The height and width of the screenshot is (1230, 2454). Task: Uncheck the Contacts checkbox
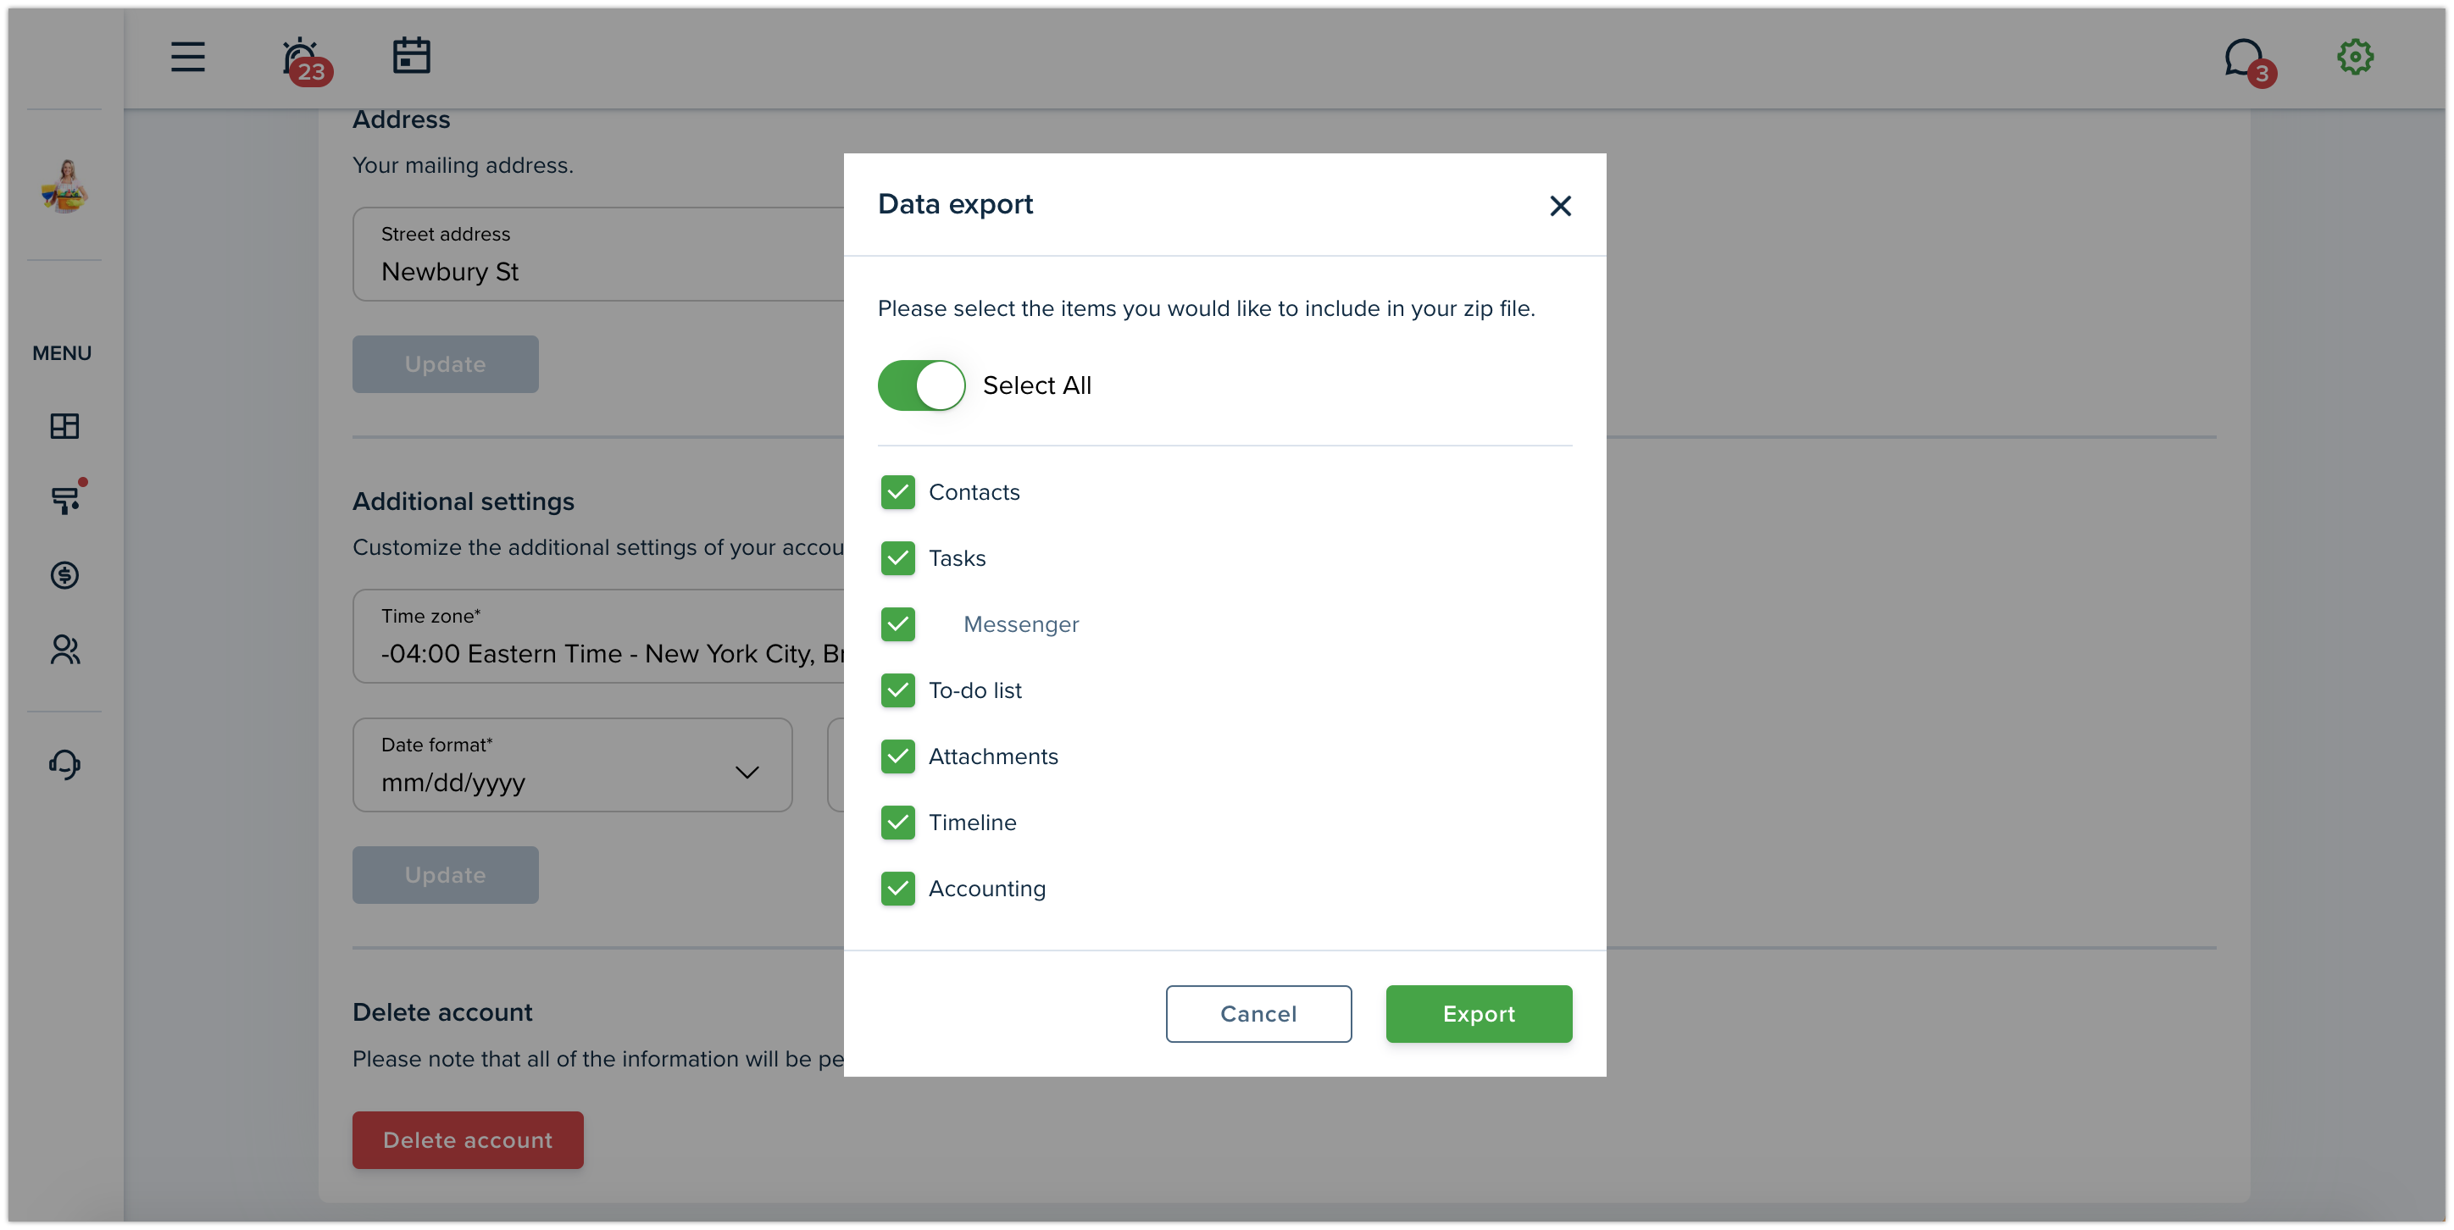897,492
